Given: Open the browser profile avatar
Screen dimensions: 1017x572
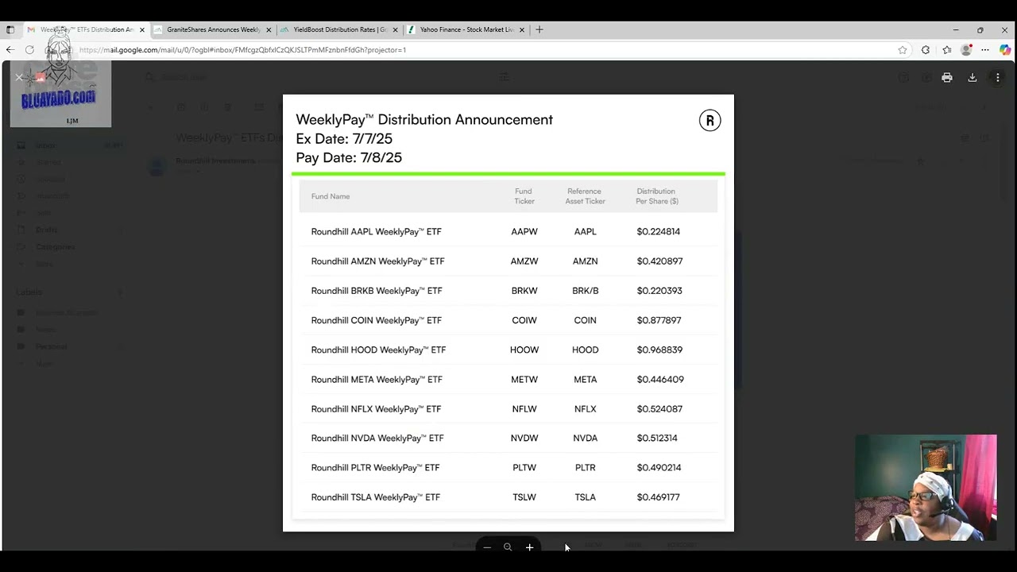Looking at the screenshot, I should pos(966,50).
